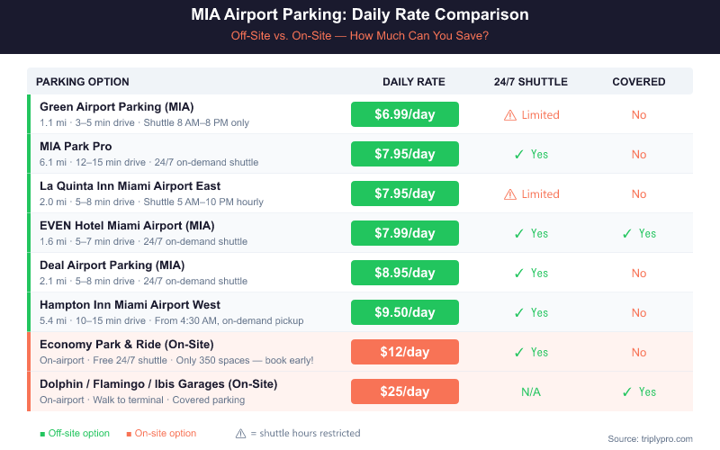
Task: Click the PARKING OPTION column header
Action: [83, 82]
